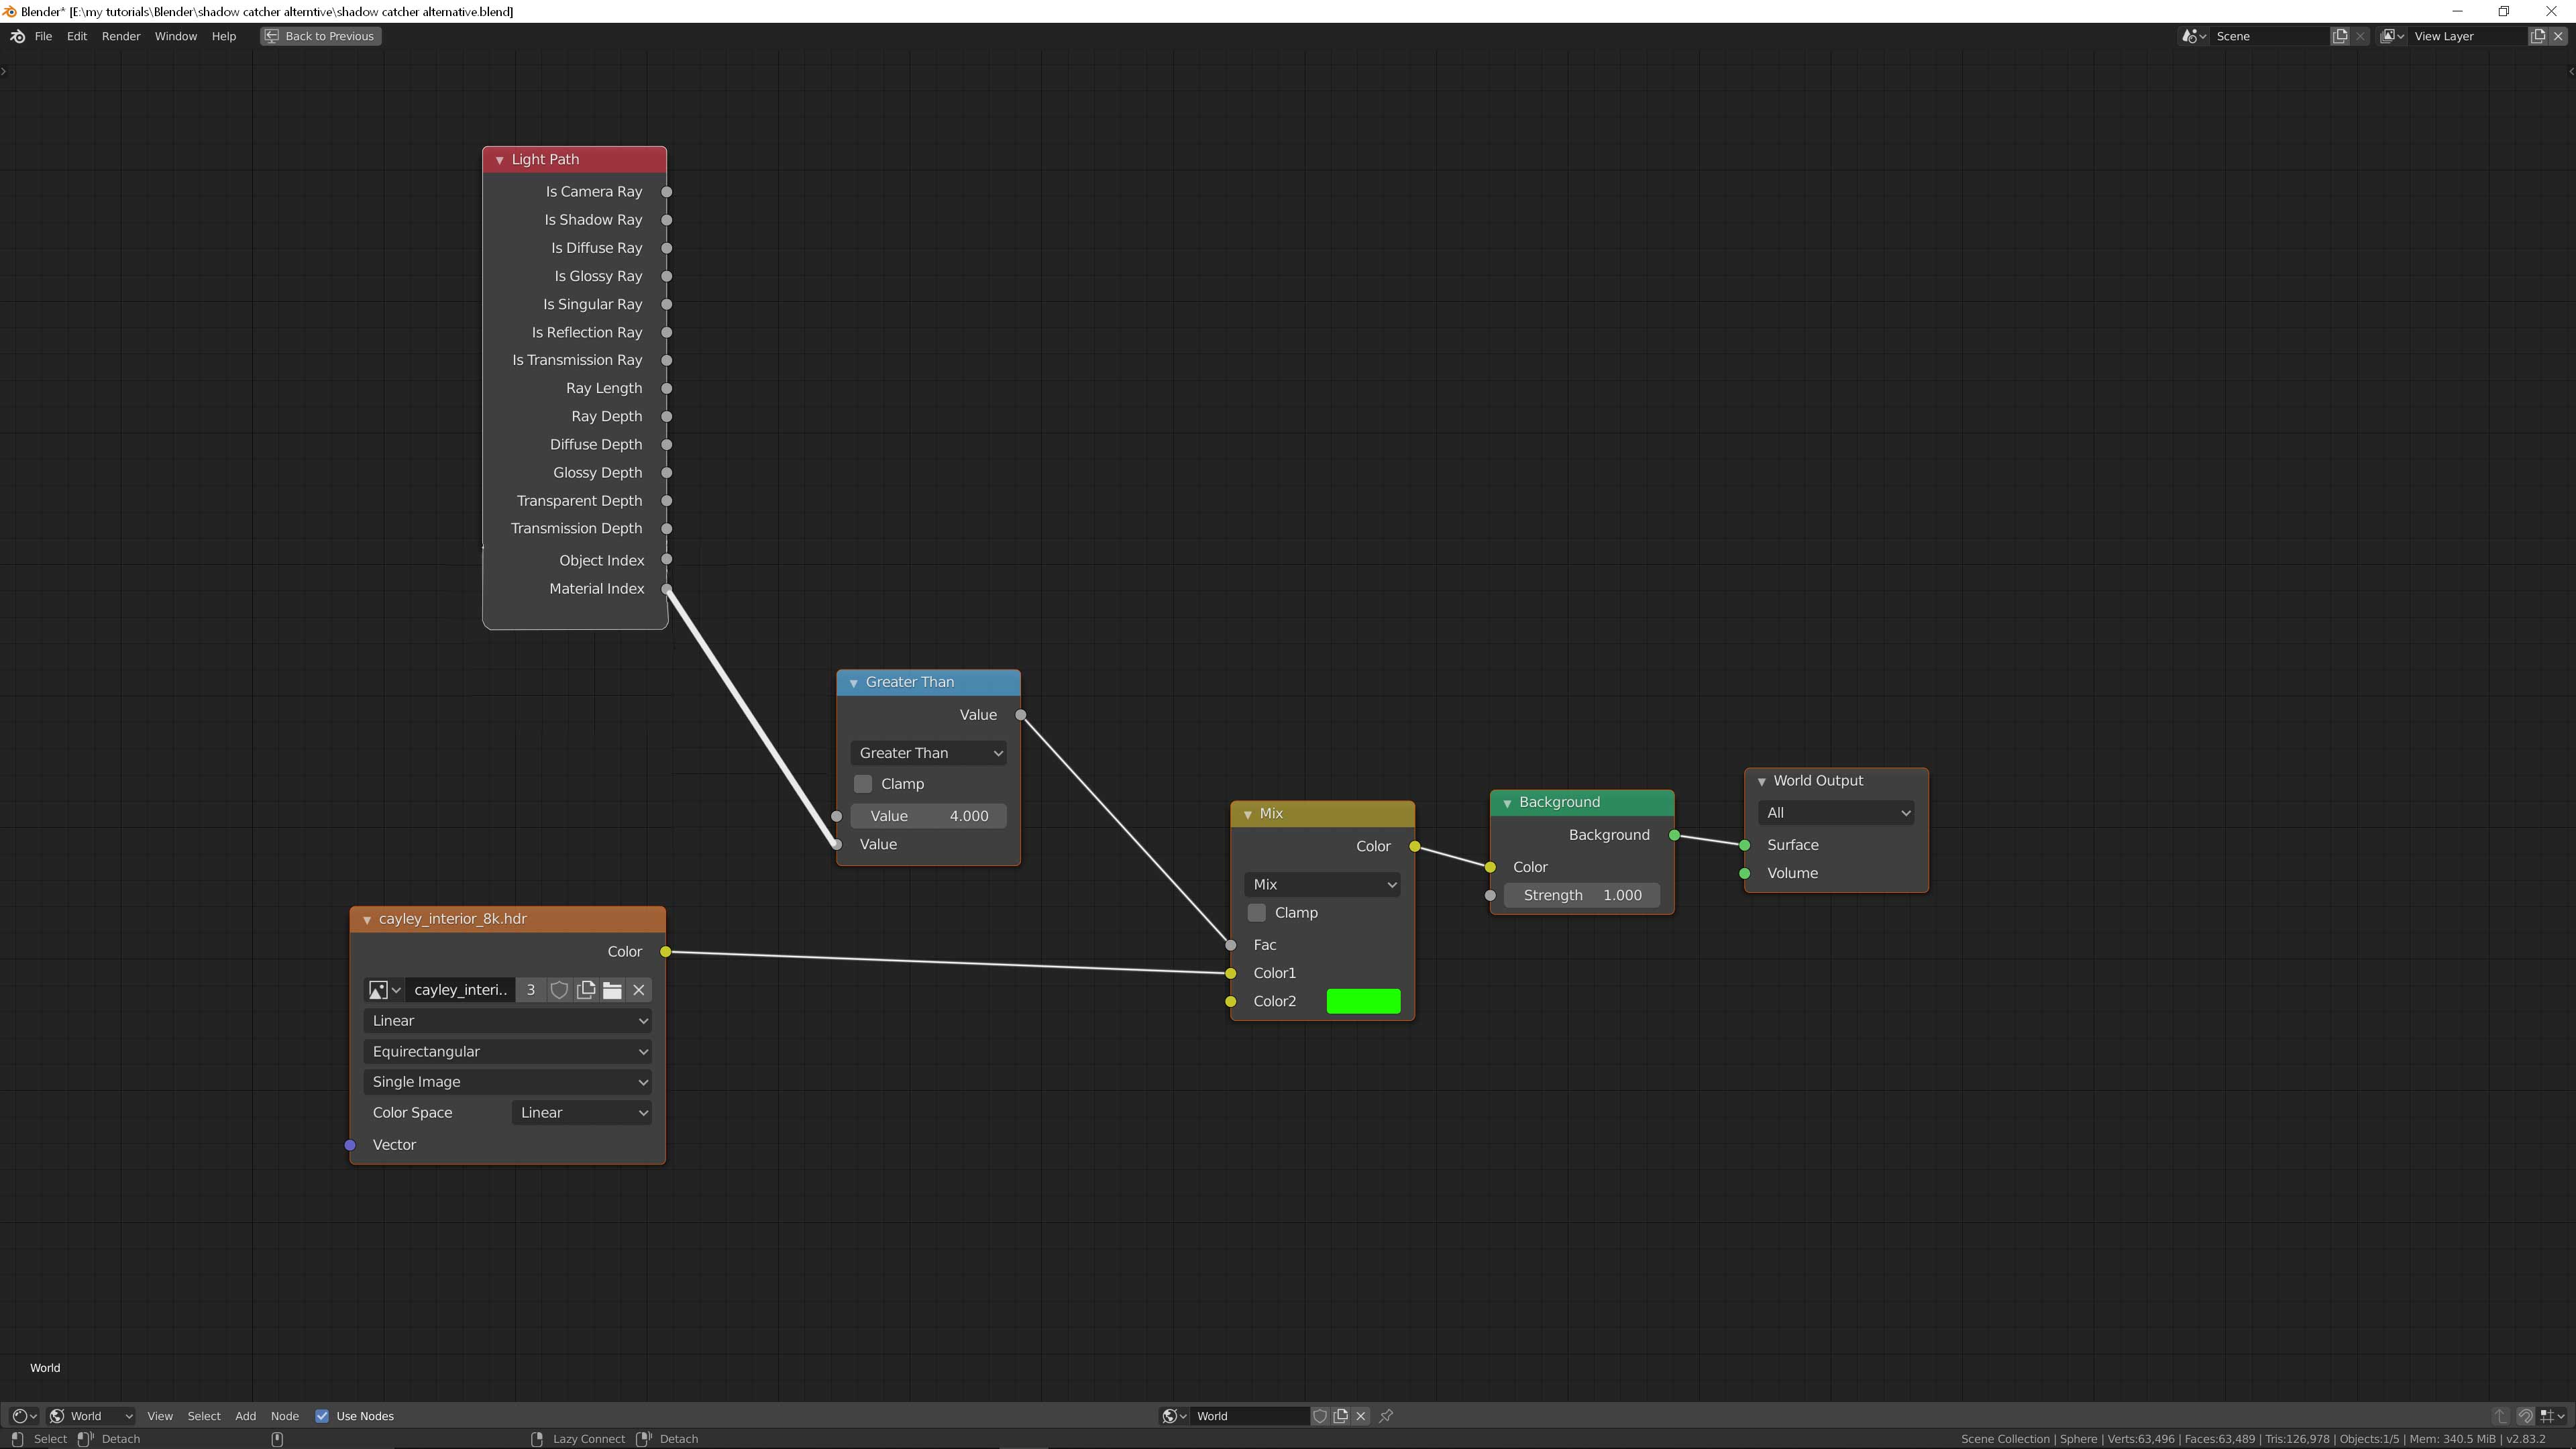2576x1449 pixels.
Task: Collapse the Background node triangle
Action: [x=1507, y=803]
